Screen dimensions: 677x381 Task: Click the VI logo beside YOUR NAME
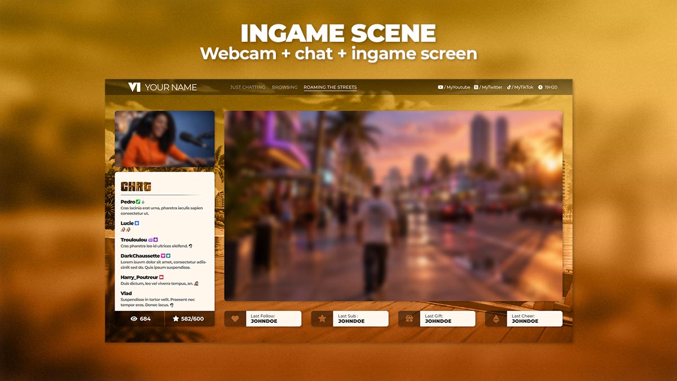[134, 87]
